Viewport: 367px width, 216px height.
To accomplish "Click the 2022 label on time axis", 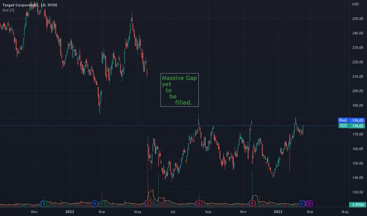I will (70, 212).
